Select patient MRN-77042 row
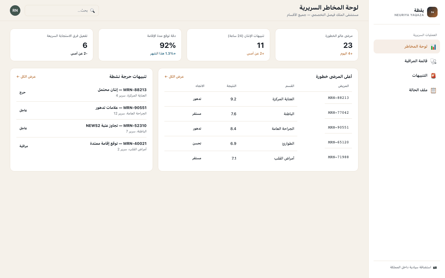Screen dimensions: 445x278 pyautogui.click(x=258, y=114)
